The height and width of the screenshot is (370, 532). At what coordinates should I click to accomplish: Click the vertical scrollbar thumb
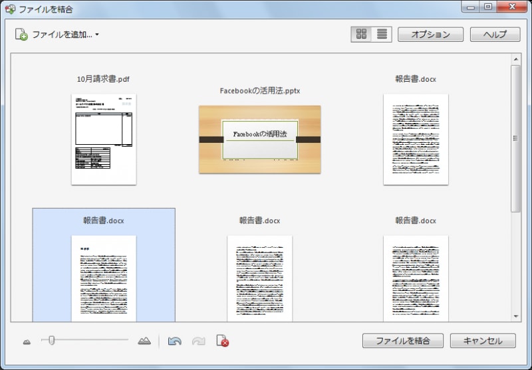coord(516,139)
